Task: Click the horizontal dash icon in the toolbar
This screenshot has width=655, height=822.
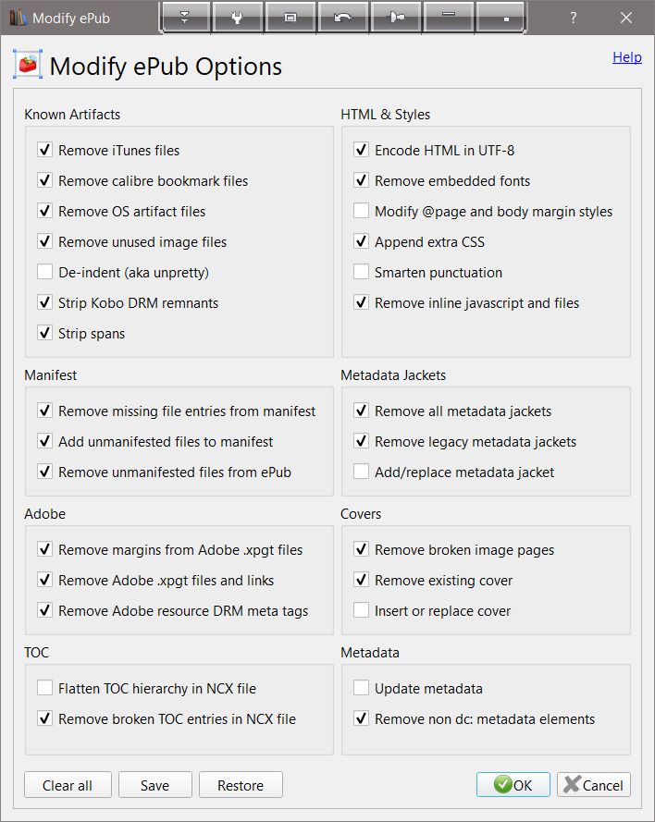Action: click(448, 17)
